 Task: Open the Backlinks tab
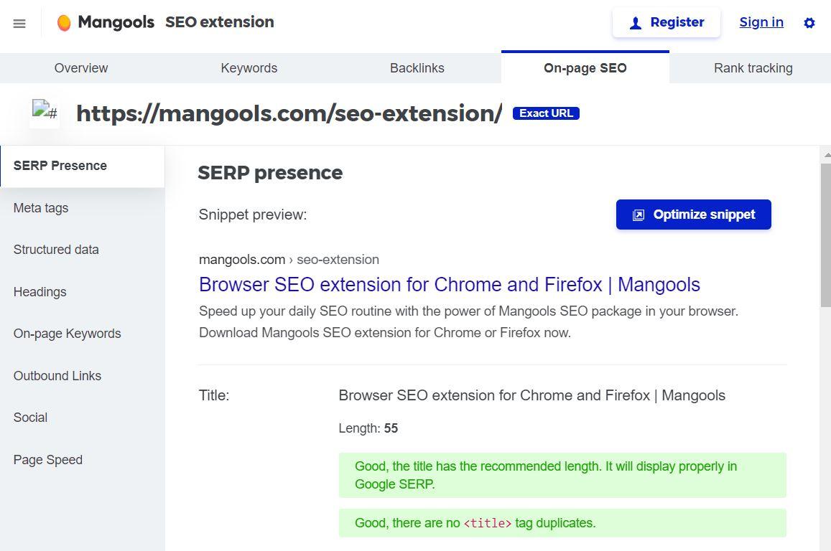[x=417, y=67]
